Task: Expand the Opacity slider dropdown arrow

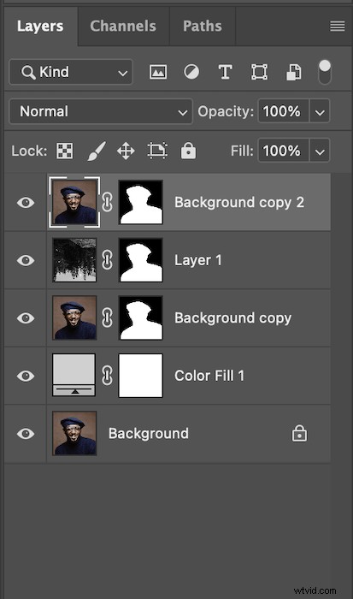Action: 320,111
